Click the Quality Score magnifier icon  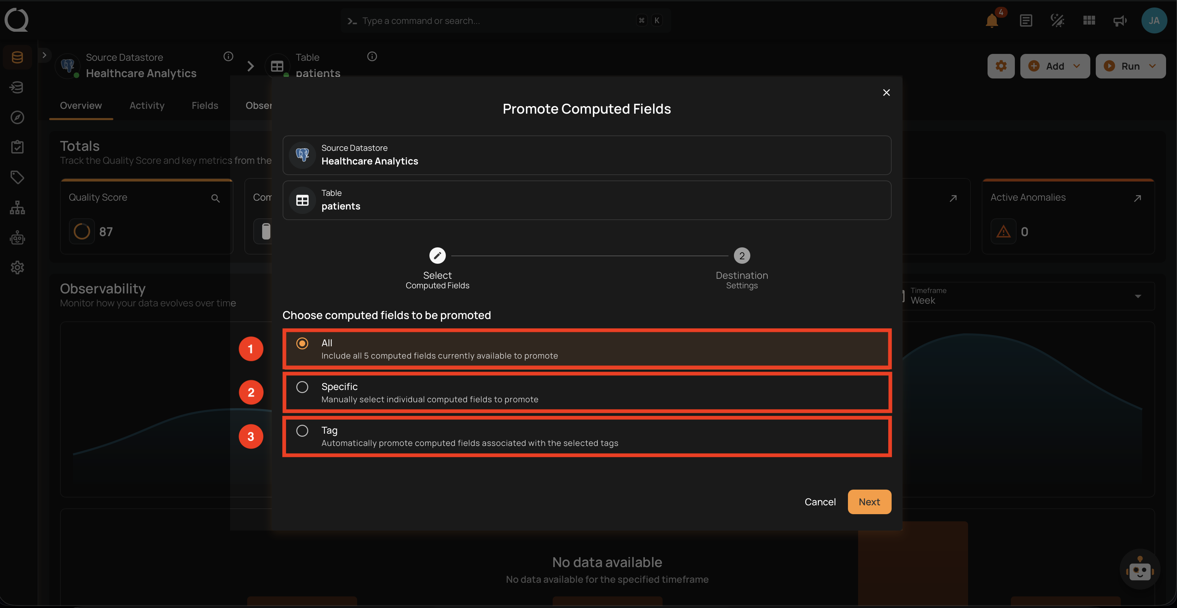pyautogui.click(x=215, y=198)
